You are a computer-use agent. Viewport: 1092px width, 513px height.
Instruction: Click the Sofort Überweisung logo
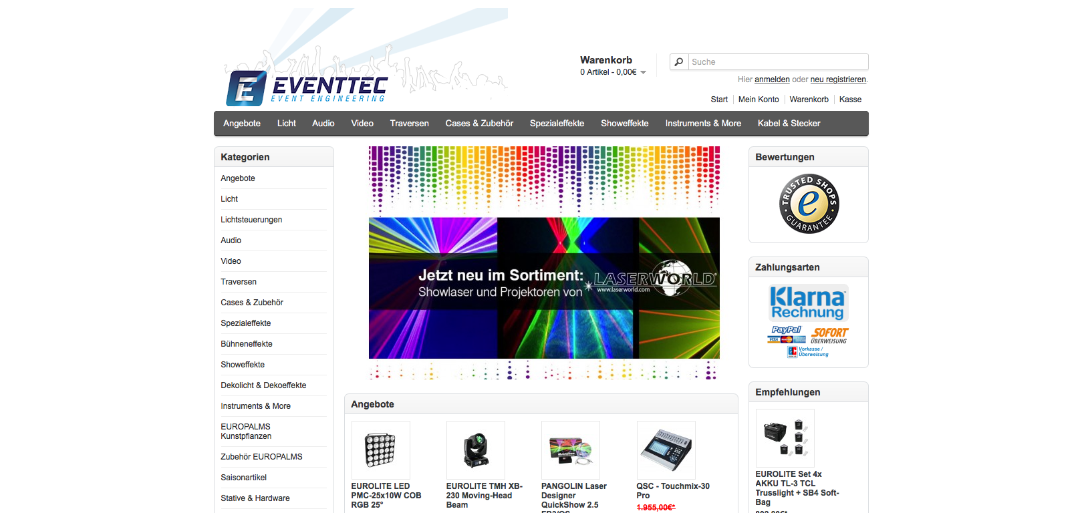tap(829, 335)
